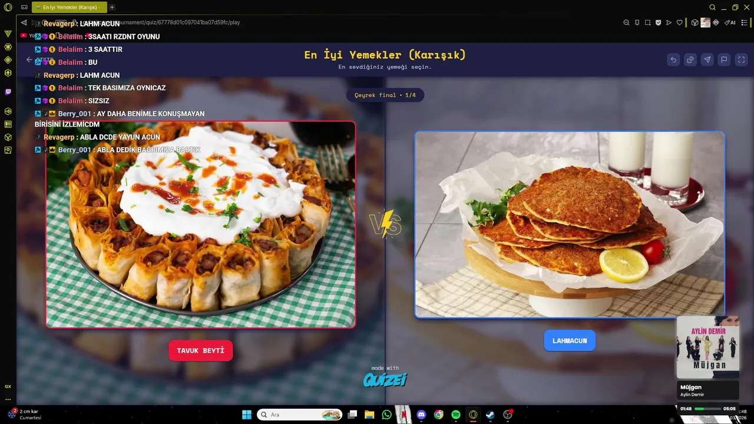754x424 pixels.
Task: Open the easy setup list icon
Action: (745, 22)
